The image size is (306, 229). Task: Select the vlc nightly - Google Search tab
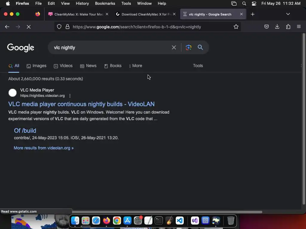click(213, 14)
